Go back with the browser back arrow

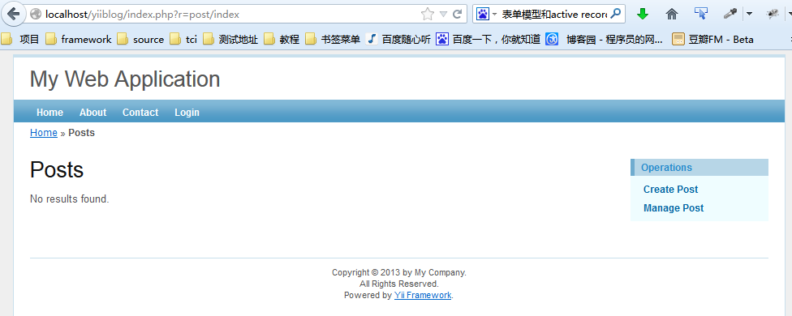(13, 14)
